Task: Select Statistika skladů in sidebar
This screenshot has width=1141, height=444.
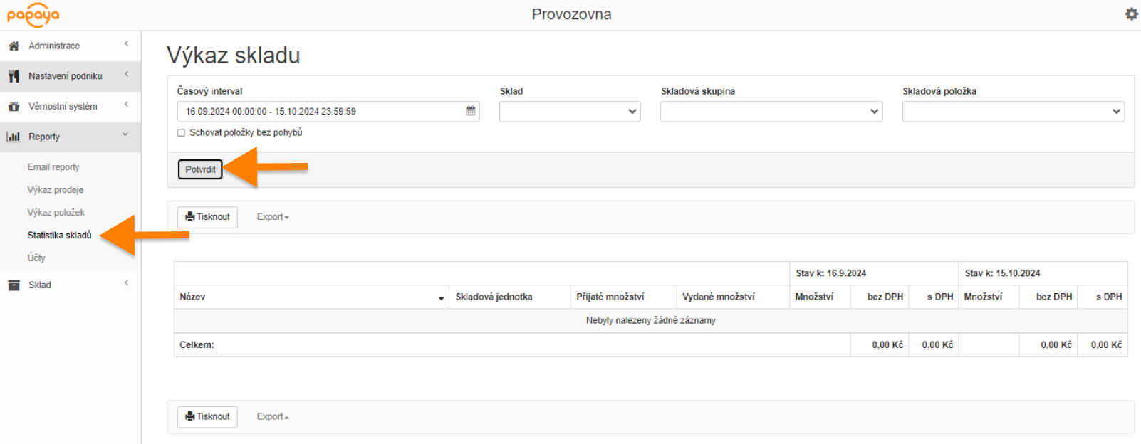Action: tap(59, 236)
